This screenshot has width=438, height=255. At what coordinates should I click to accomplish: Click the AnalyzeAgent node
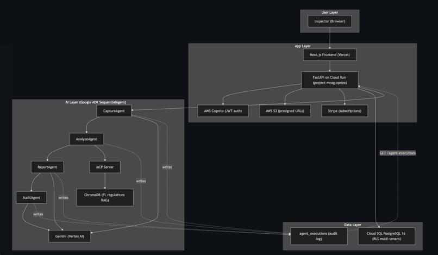tap(86, 139)
